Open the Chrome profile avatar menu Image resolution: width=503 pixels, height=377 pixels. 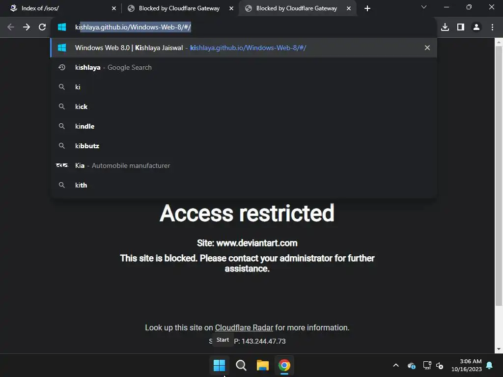[x=476, y=27]
